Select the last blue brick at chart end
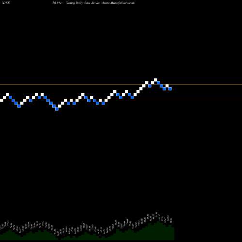The height and width of the screenshot is (242, 242). [170, 89]
